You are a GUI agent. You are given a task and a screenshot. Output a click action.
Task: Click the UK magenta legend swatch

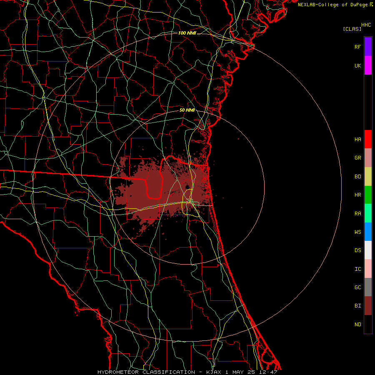(368, 65)
